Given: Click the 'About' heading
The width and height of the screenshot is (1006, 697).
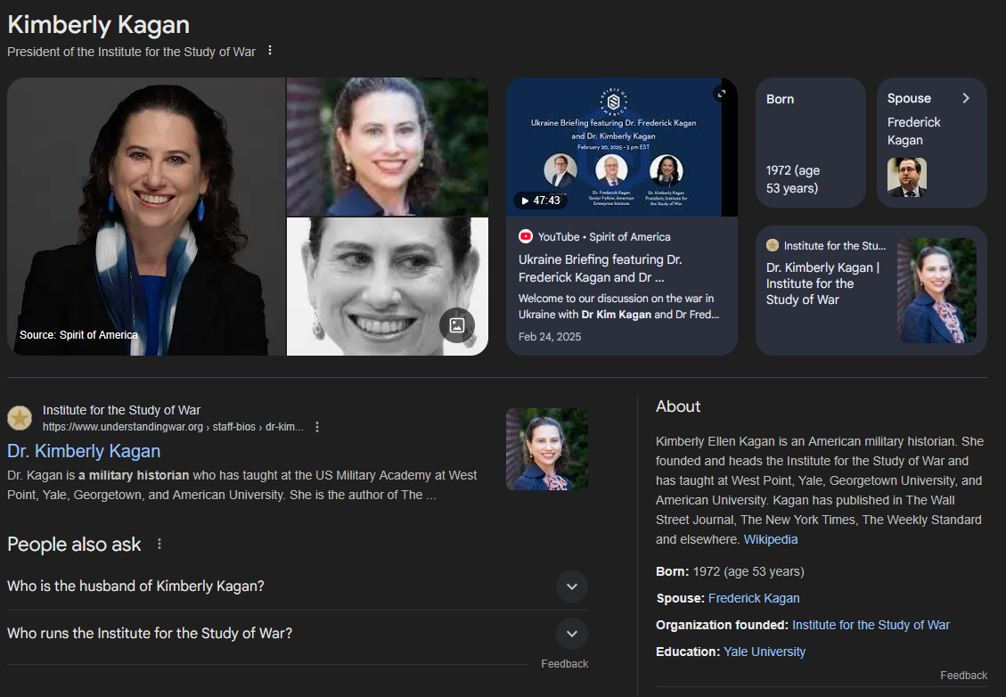Looking at the screenshot, I should click(678, 406).
